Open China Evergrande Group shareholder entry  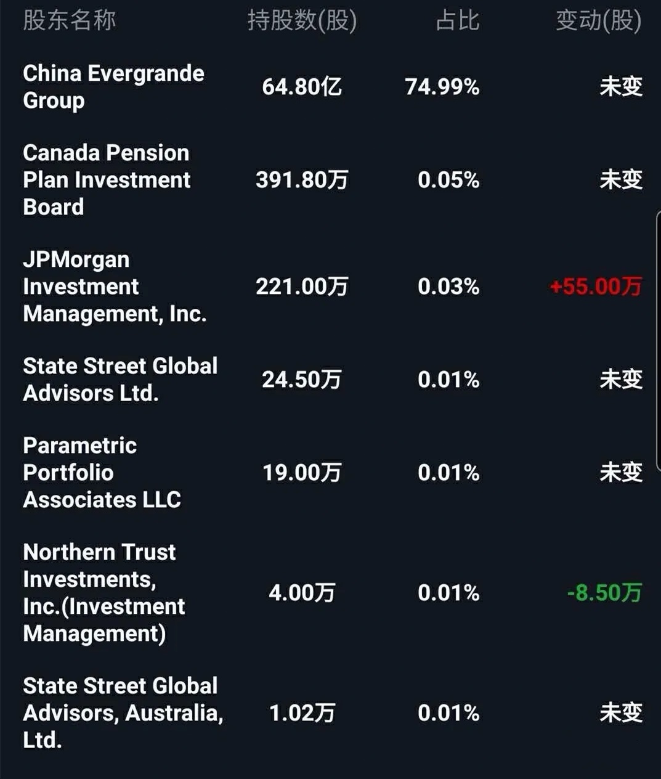click(x=113, y=86)
